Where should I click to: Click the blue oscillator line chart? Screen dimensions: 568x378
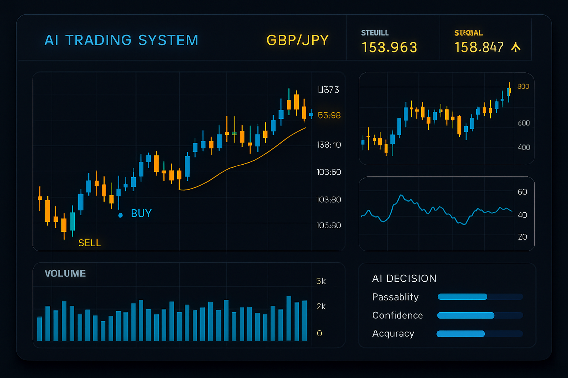[x=436, y=210]
